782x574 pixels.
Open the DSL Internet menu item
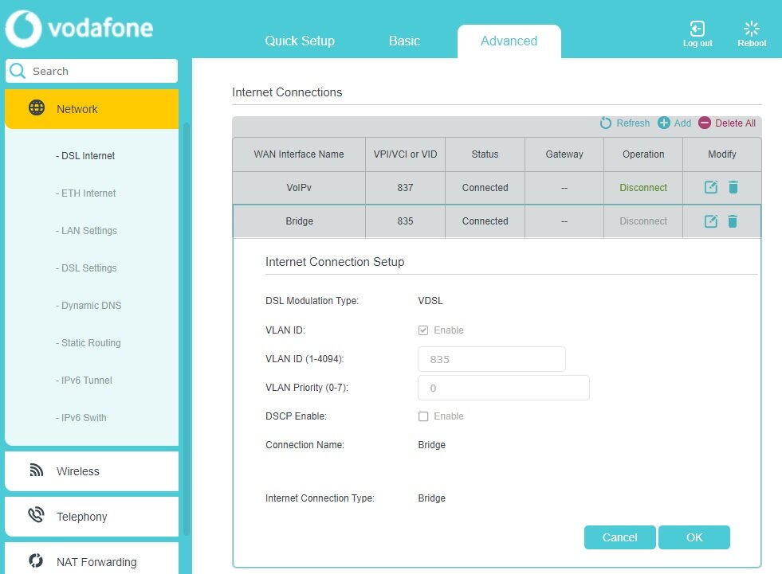tap(85, 156)
